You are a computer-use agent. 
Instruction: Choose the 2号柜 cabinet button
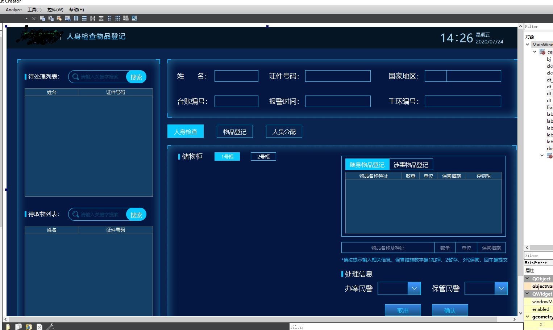[263, 156]
